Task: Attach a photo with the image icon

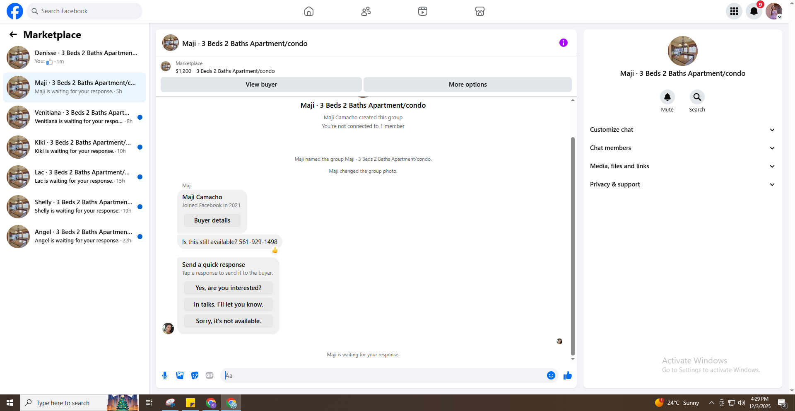Action: pos(180,375)
